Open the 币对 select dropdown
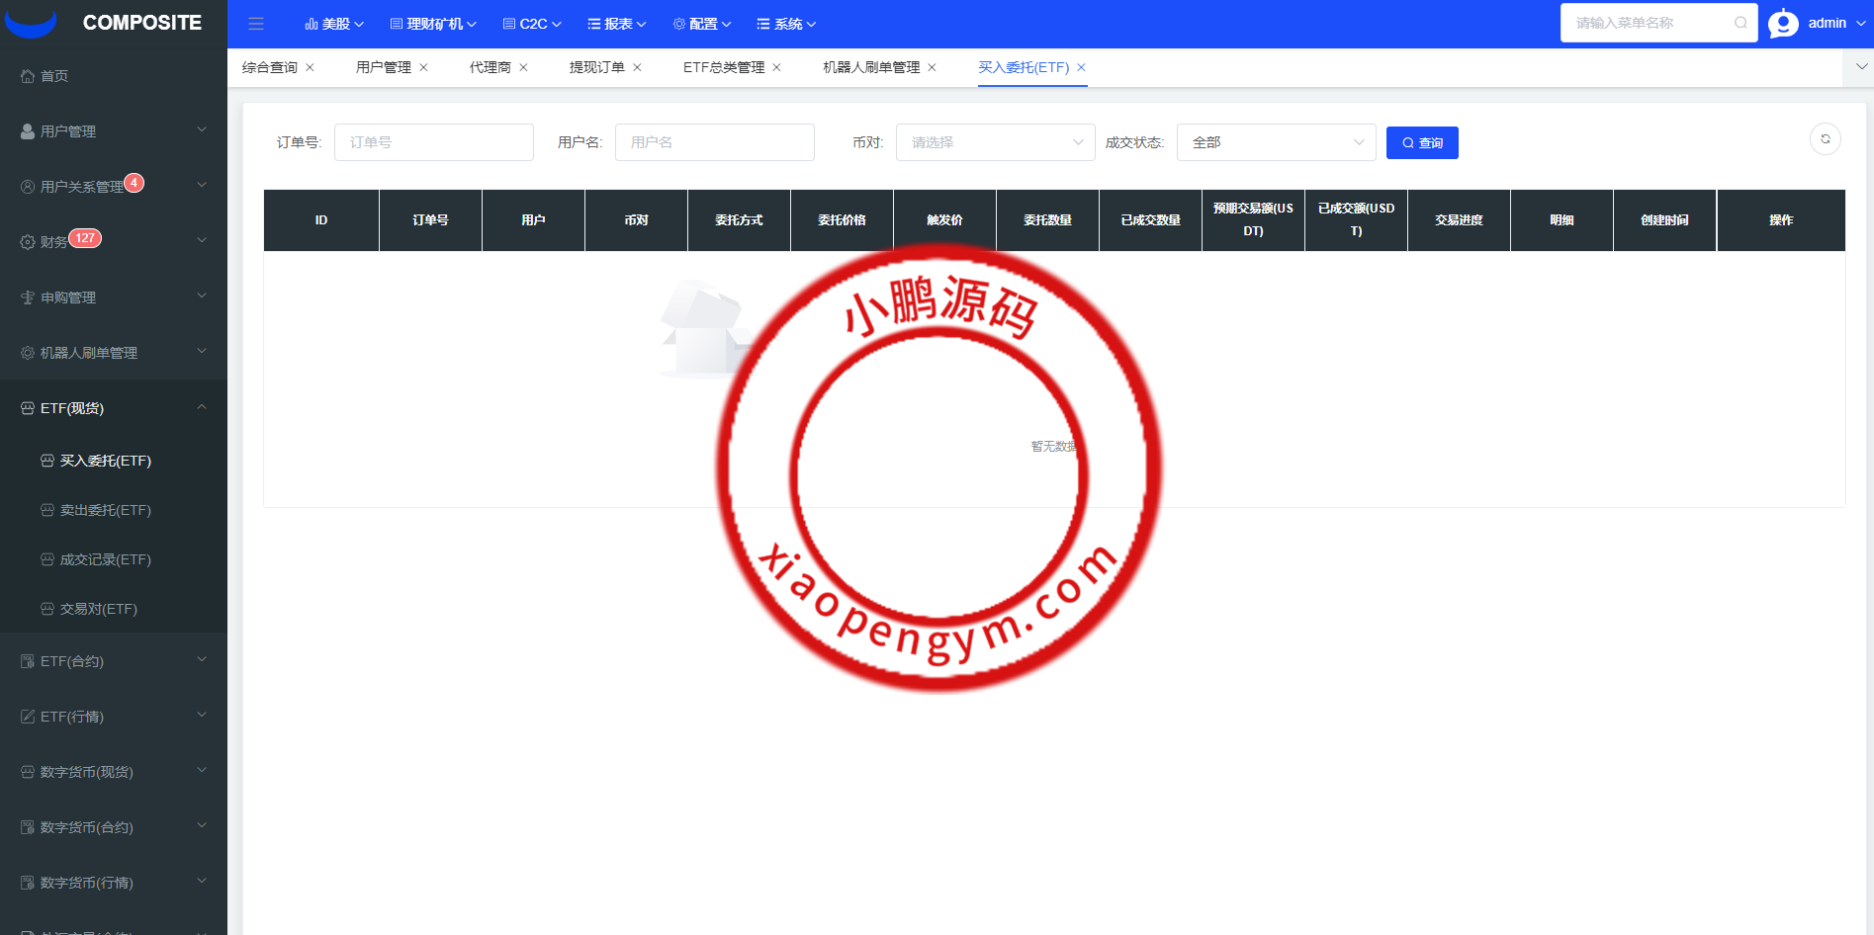Viewport: 1874px width, 935px height. pyautogui.click(x=995, y=142)
